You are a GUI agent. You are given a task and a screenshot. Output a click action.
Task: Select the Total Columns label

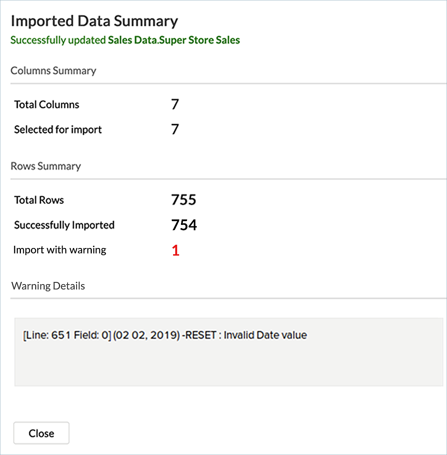(46, 104)
